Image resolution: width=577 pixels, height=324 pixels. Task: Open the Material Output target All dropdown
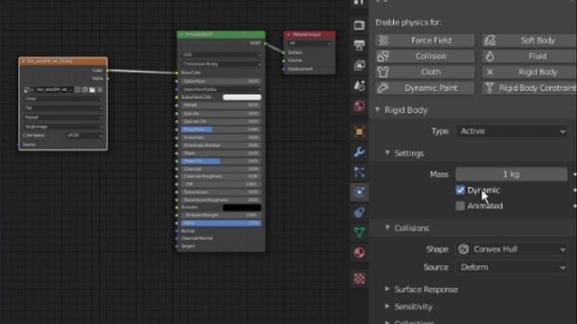tap(310, 43)
